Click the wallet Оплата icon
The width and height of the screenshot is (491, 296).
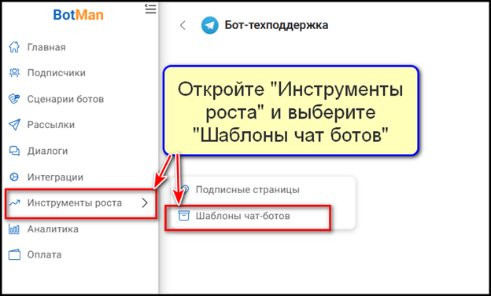coord(14,254)
